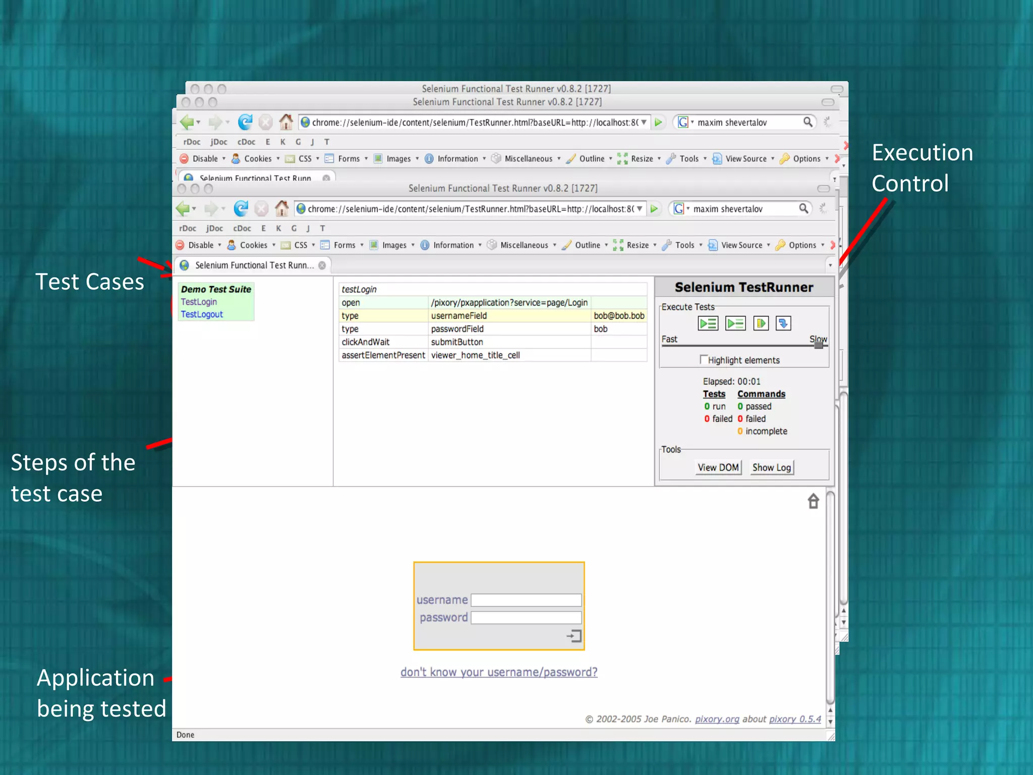The height and width of the screenshot is (775, 1033).
Task: Click the Fast-Slow speed slider handle
Action: (819, 345)
